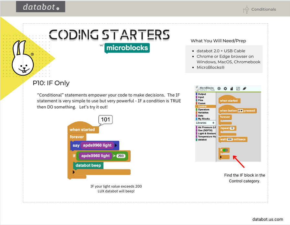
Task: Open the button A dropdown in when button pressed block
Action: (x=240, y=111)
